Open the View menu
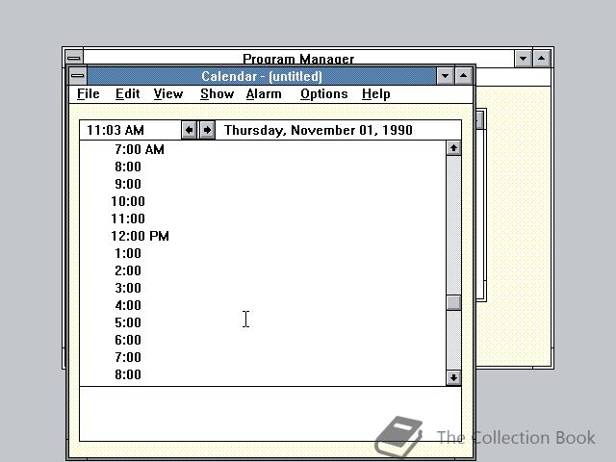The image size is (616, 462). click(168, 94)
